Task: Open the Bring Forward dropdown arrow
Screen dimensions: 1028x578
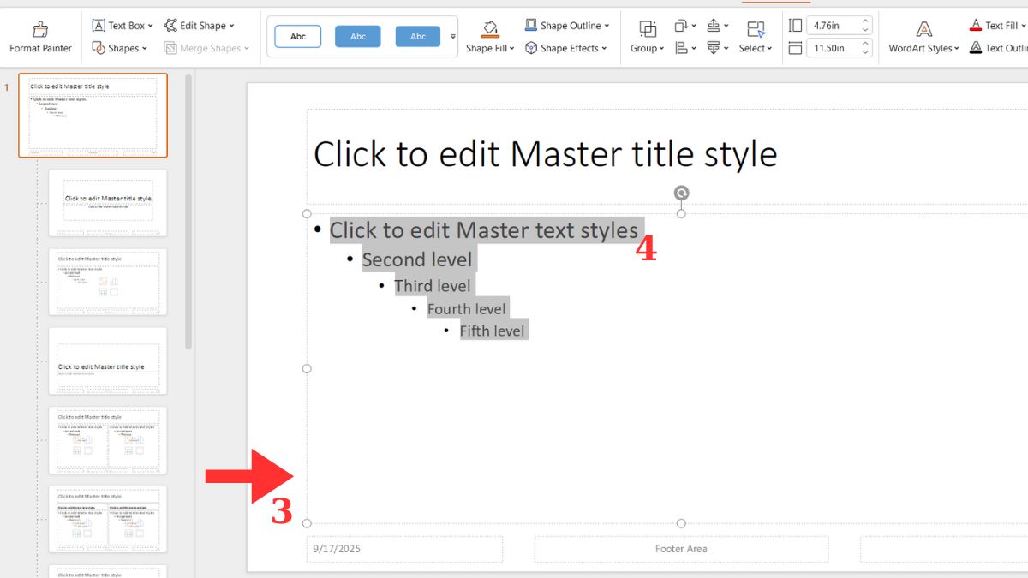Action: coord(726,26)
